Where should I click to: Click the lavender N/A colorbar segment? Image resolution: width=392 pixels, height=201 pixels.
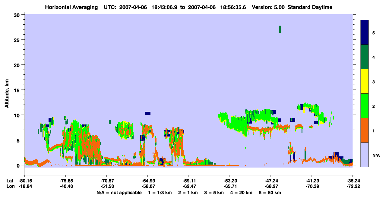[x=365, y=155]
